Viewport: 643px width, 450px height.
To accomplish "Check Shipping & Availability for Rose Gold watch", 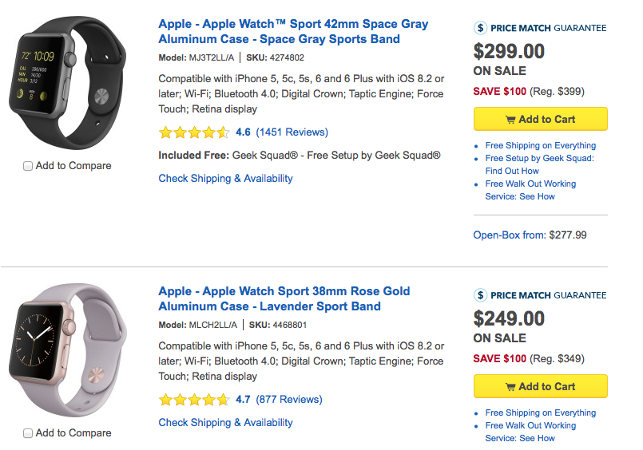I will [x=225, y=423].
